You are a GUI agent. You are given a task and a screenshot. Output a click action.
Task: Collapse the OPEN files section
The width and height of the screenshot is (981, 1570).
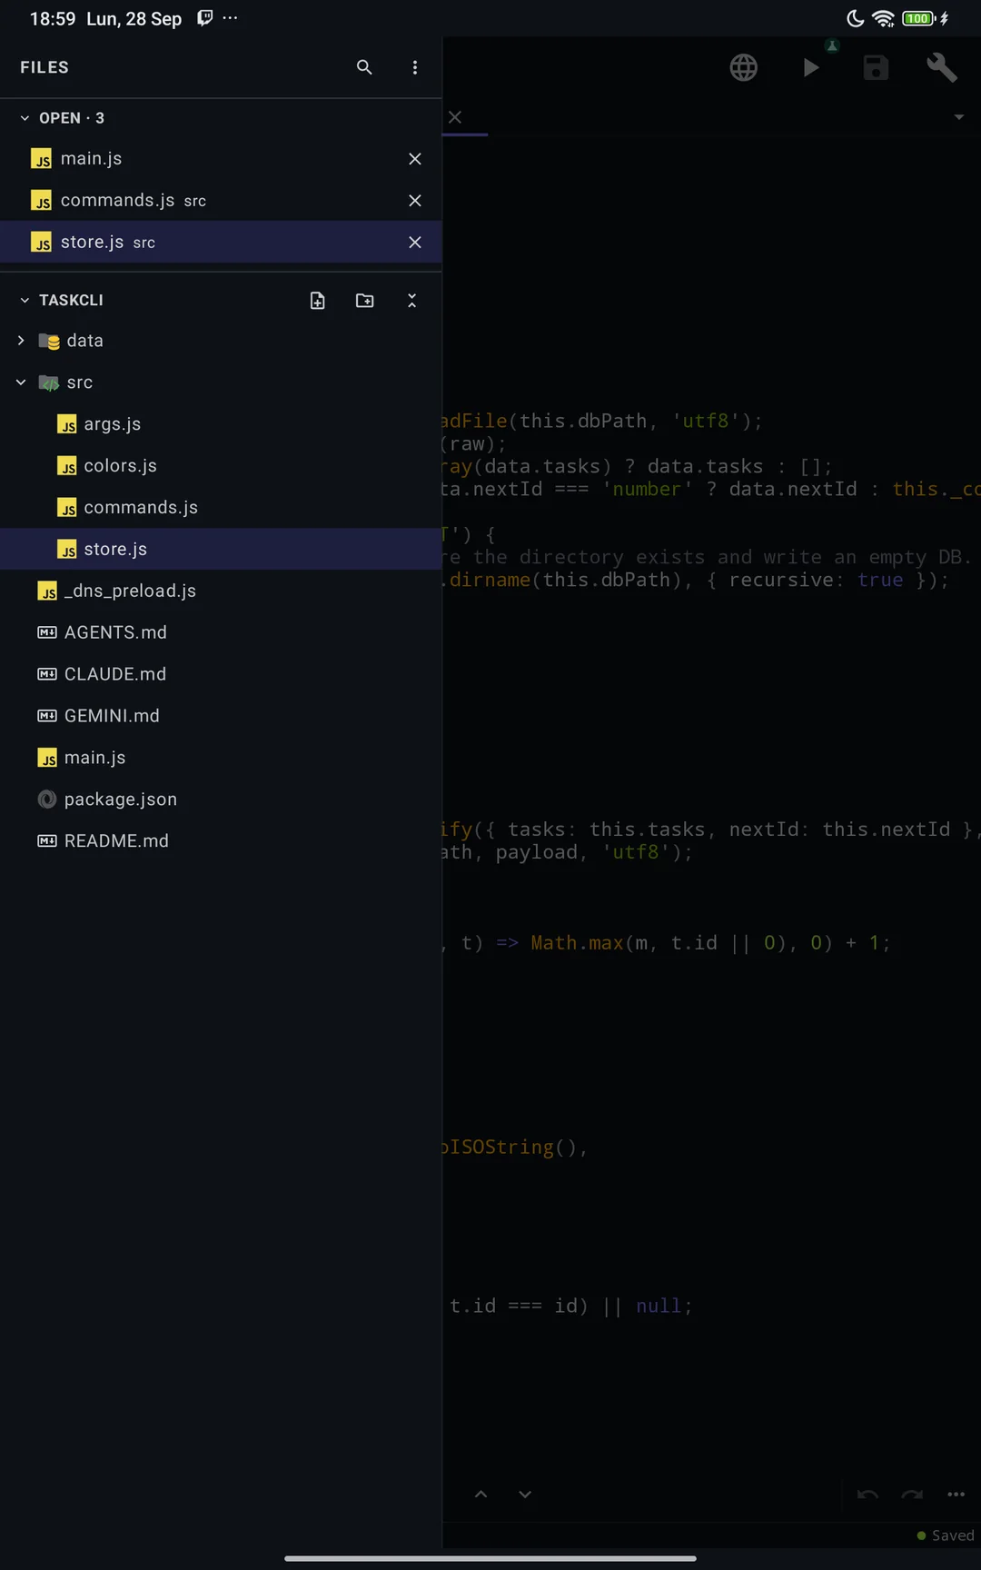(25, 118)
